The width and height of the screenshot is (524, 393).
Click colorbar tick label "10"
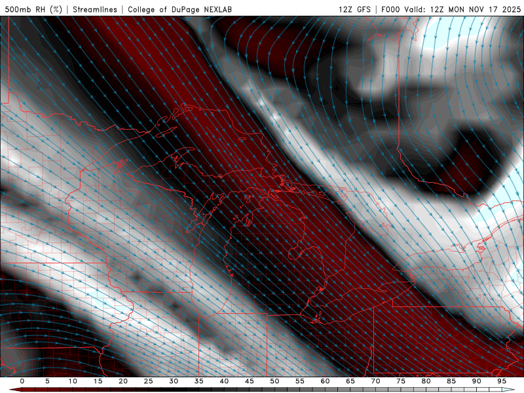pyautogui.click(x=73, y=381)
